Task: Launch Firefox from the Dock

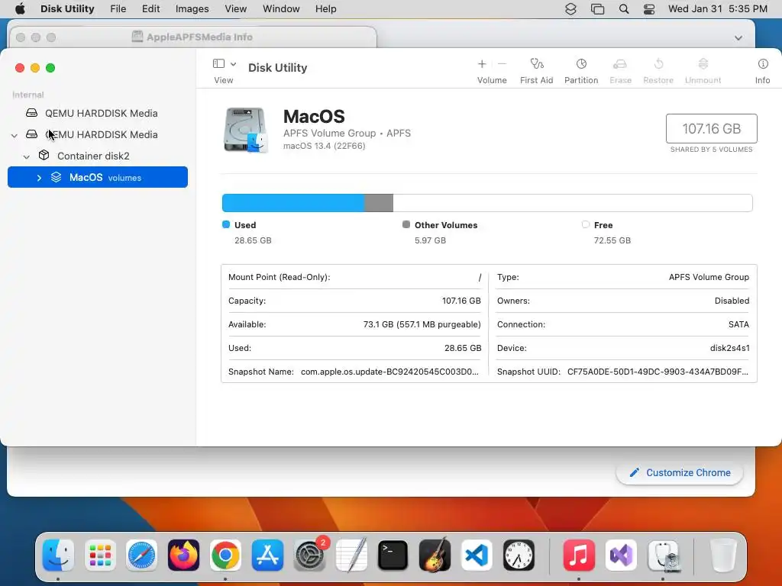Action: click(x=183, y=555)
